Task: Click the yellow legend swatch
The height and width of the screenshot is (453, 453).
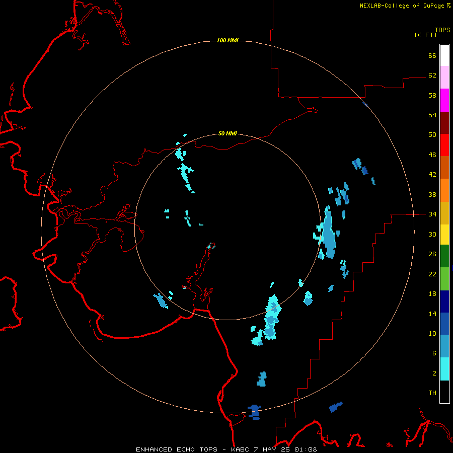Action: [444, 235]
